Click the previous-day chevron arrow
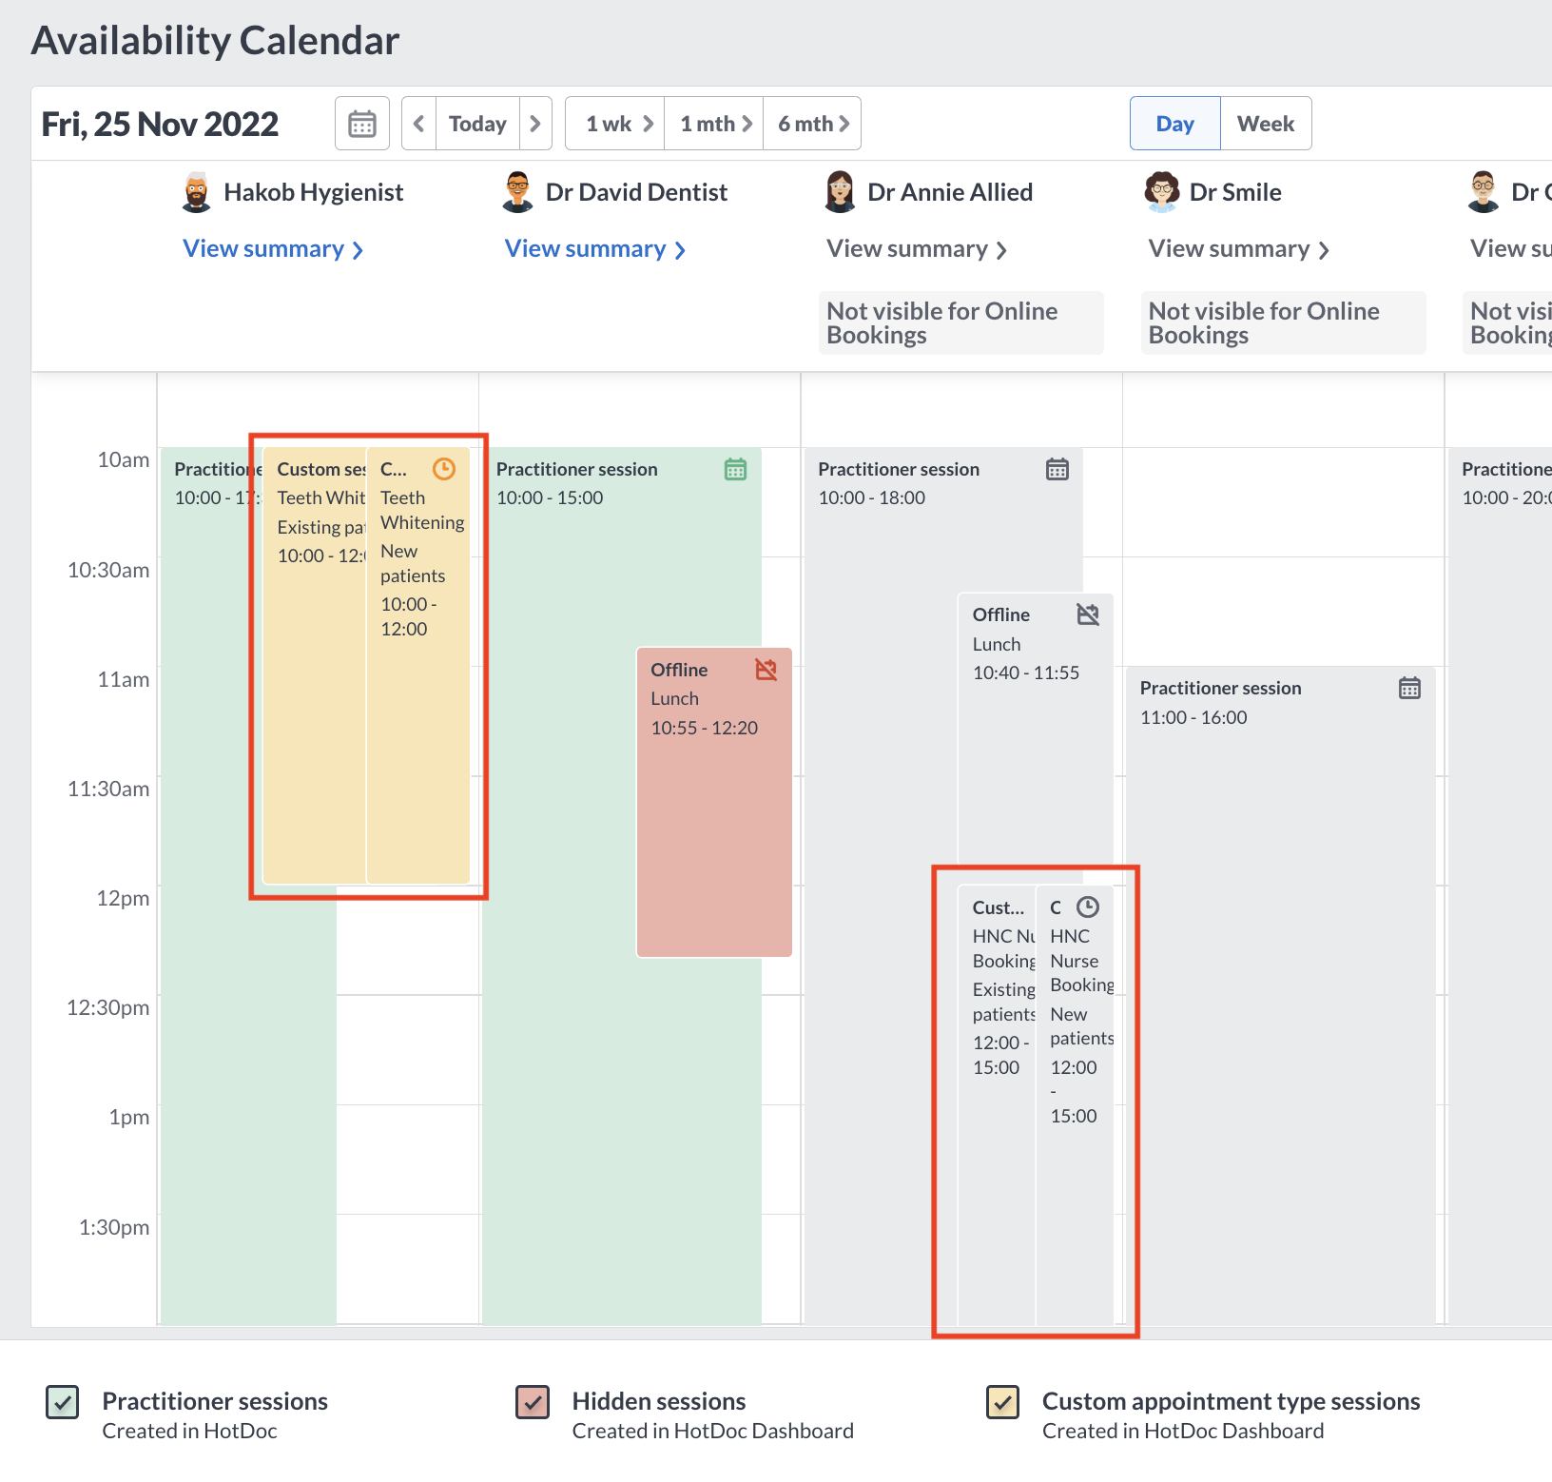This screenshot has width=1552, height=1482. click(418, 123)
